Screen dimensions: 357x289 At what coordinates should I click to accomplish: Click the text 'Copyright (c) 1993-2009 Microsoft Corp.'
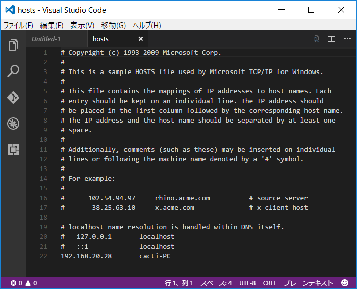(145, 53)
